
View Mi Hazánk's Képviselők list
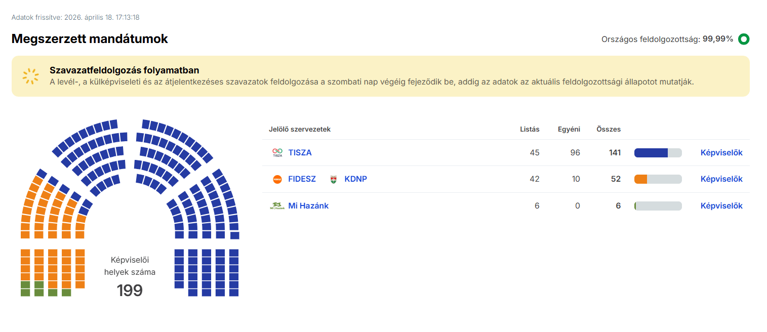click(721, 206)
